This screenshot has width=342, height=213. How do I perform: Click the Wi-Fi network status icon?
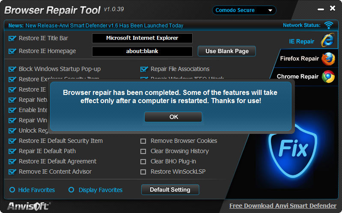pos(329,25)
